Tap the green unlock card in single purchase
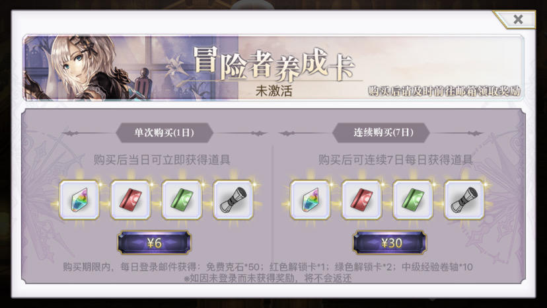 click(182, 200)
